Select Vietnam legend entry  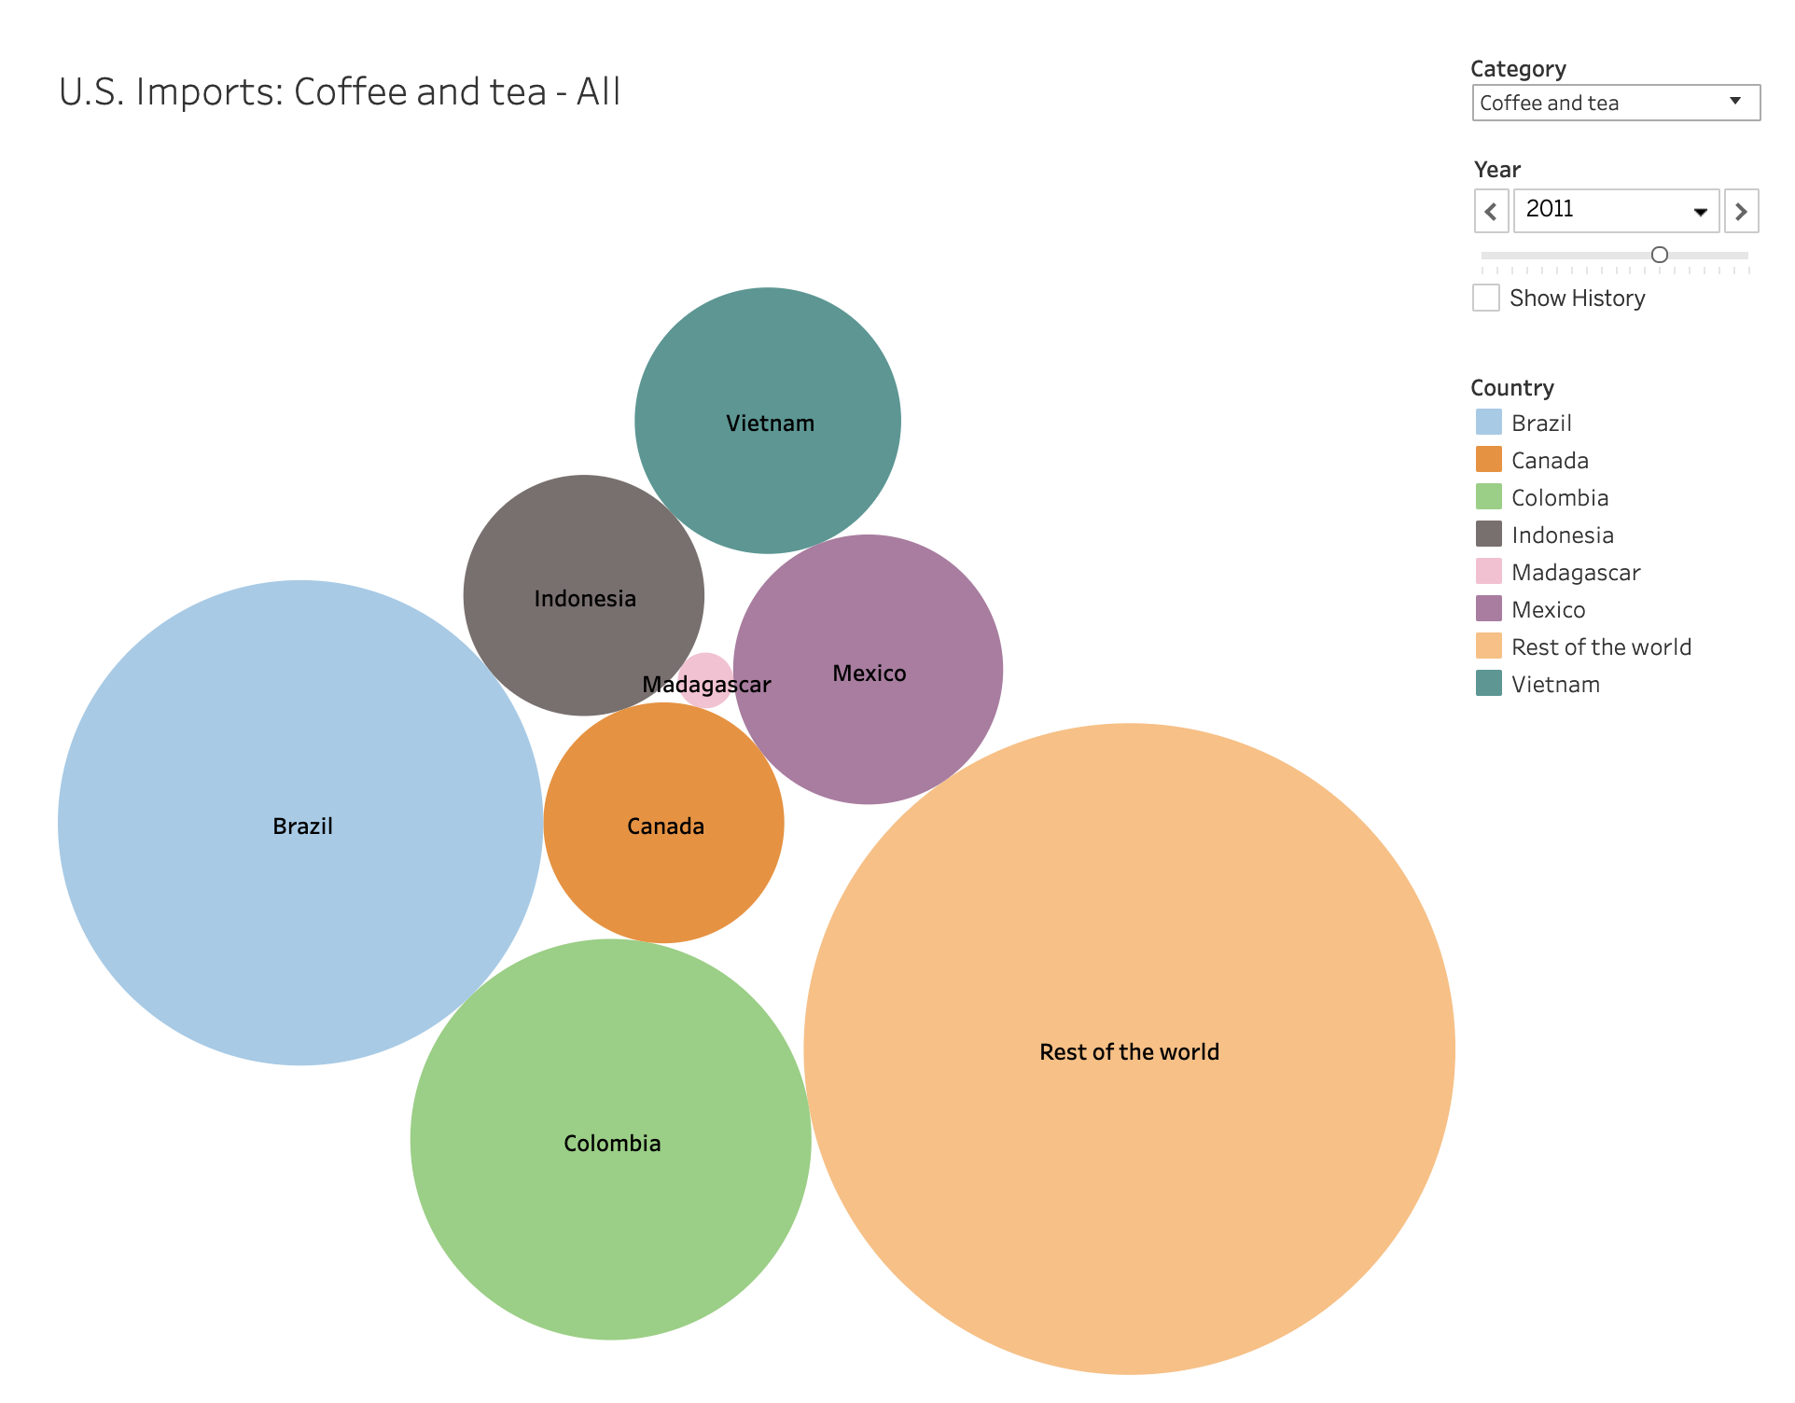coord(1554,684)
